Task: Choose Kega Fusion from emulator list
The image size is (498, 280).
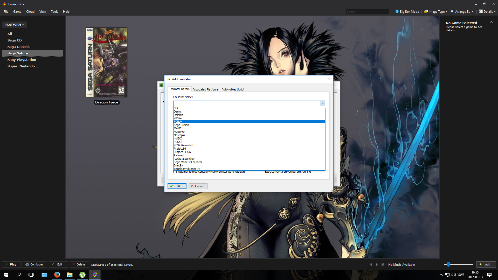Action: (249, 125)
